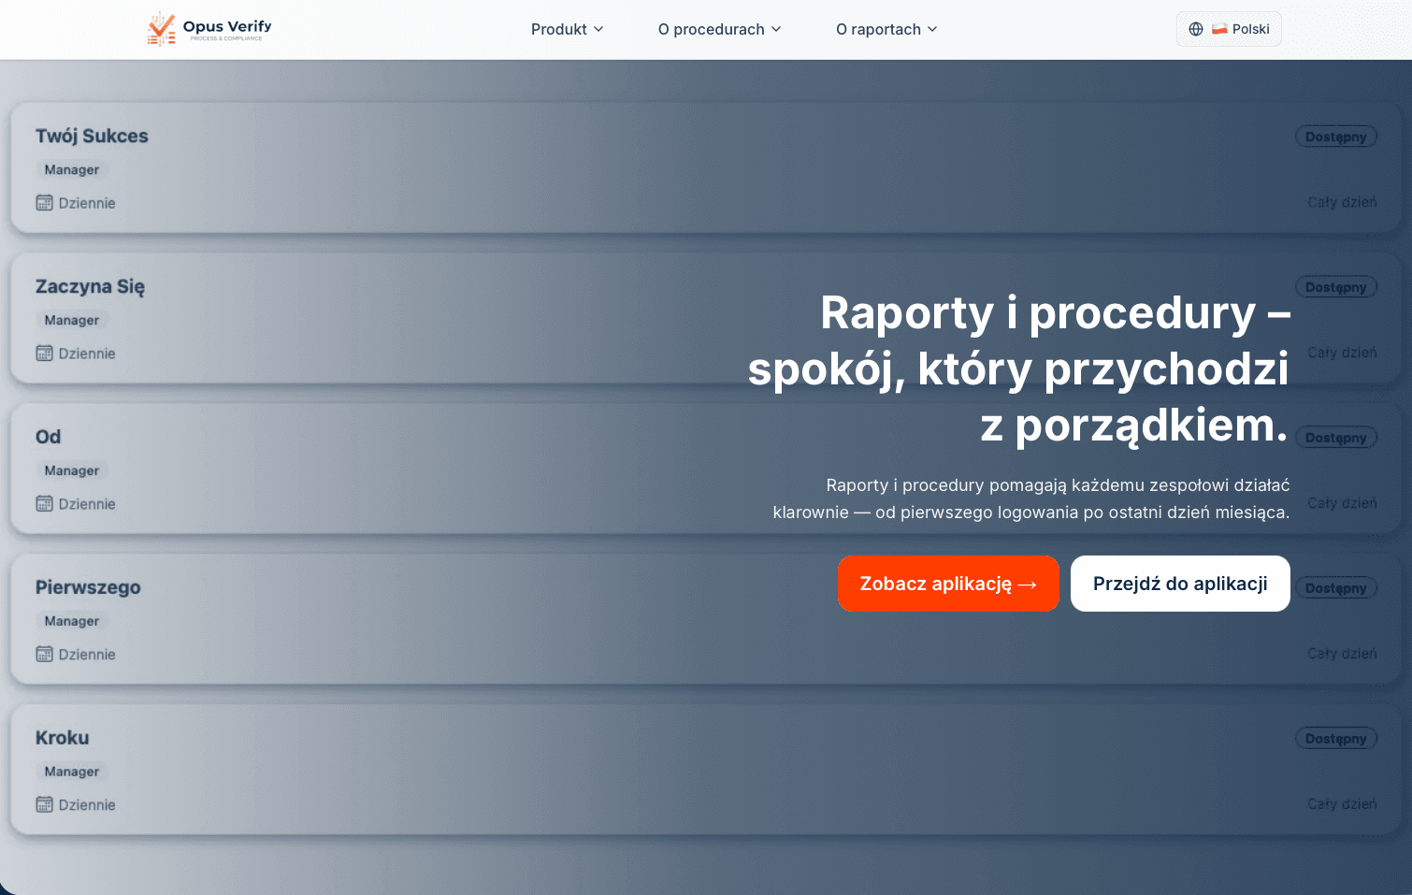Screen dimensions: 1412x895
Task: Select the Zaczyna Się card title
Action: [x=90, y=286]
